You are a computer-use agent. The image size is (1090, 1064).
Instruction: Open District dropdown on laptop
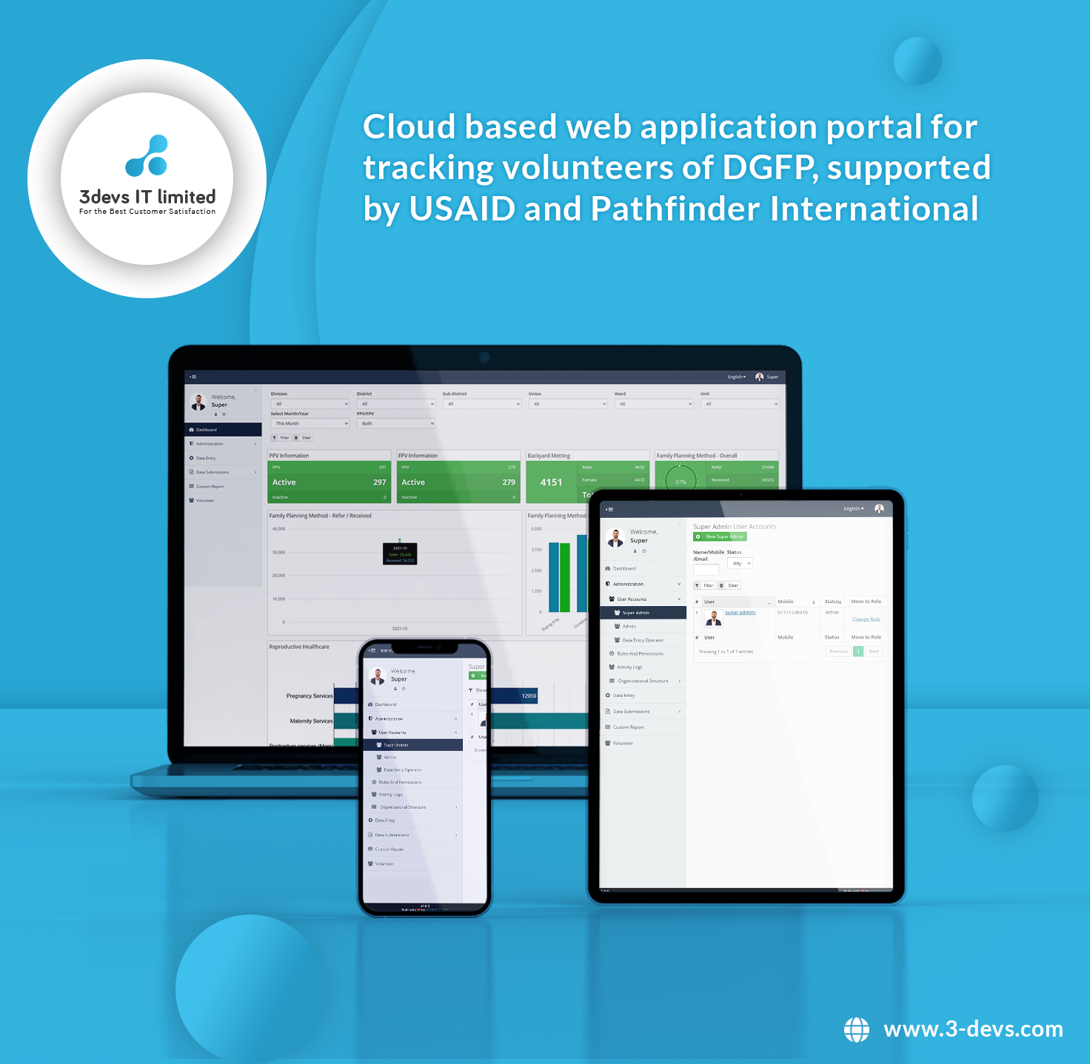pos(396,404)
